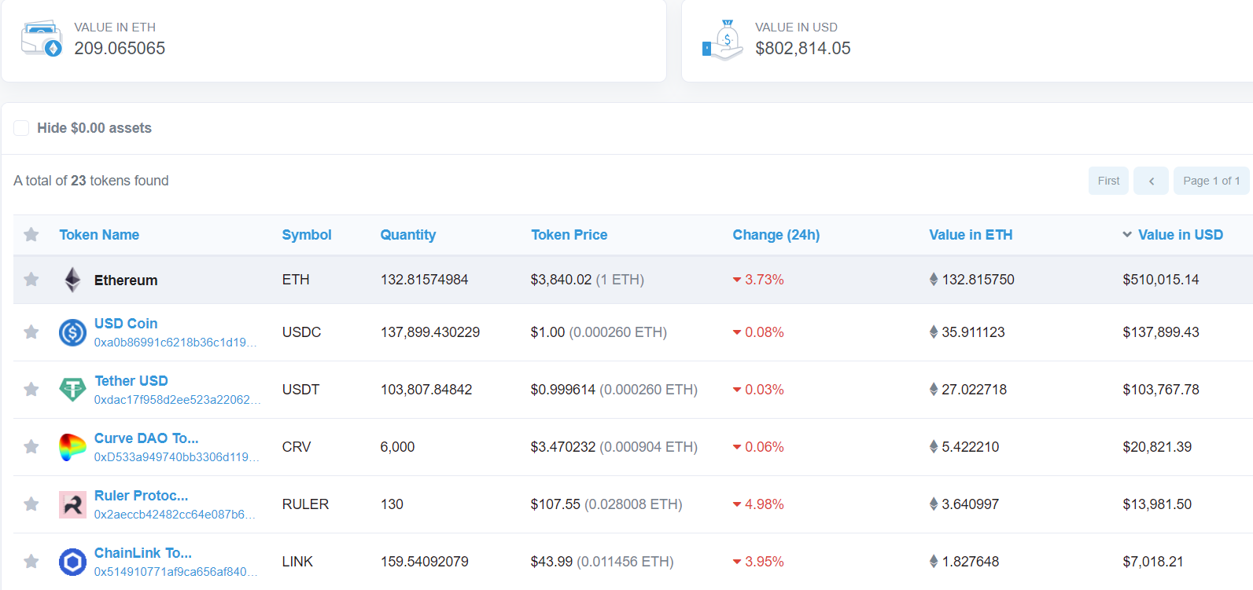Sort by Value in USD column
The image size is (1253, 590).
click(1180, 235)
